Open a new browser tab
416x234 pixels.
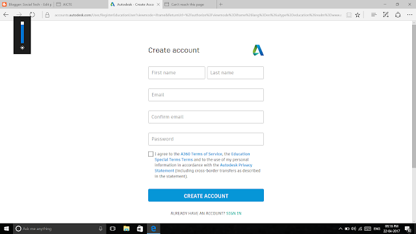pos(221,5)
